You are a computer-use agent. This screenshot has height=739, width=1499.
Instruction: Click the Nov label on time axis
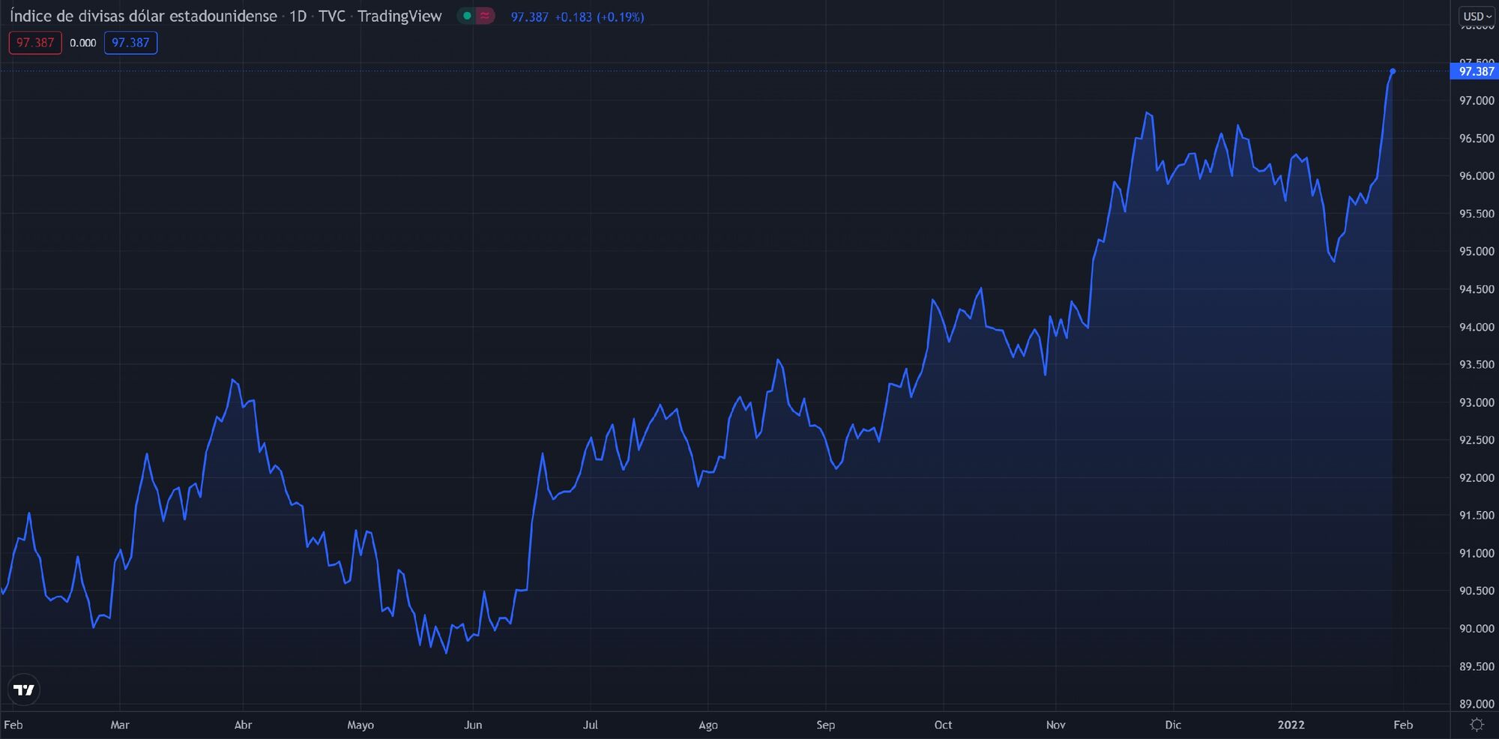pyautogui.click(x=1055, y=725)
